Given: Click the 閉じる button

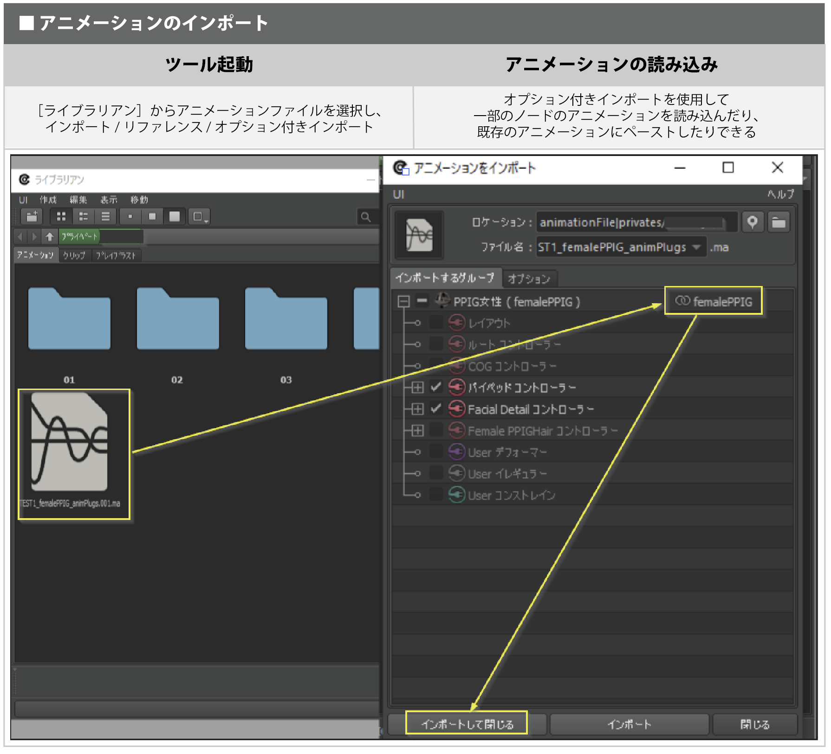Looking at the screenshot, I should [x=754, y=724].
